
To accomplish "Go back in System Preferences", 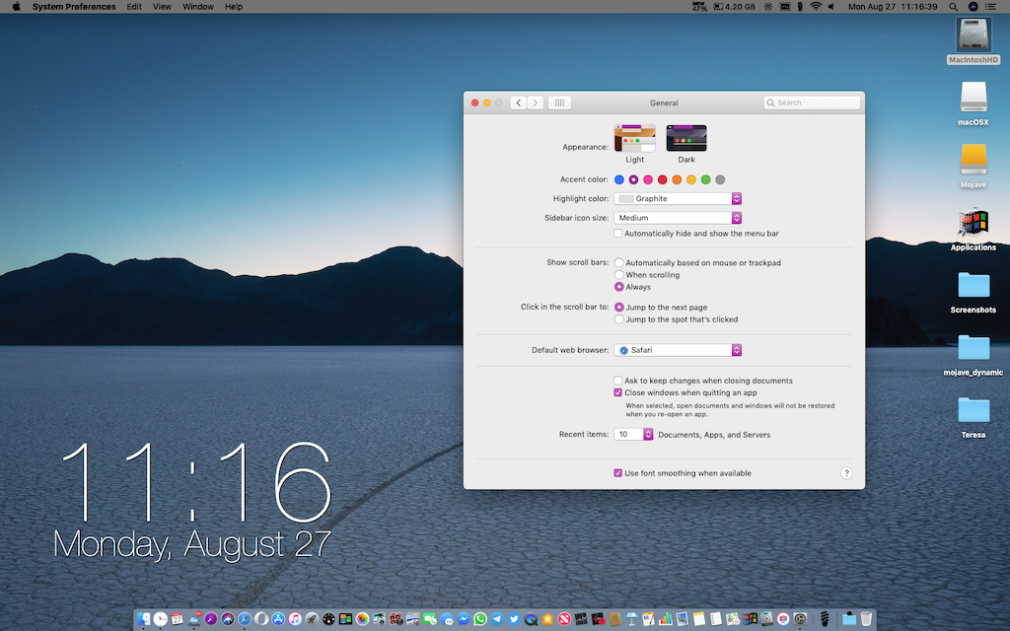I will tap(519, 103).
